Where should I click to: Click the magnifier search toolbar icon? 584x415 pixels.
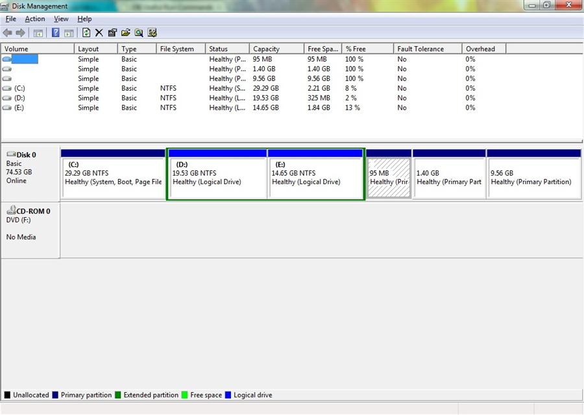139,32
